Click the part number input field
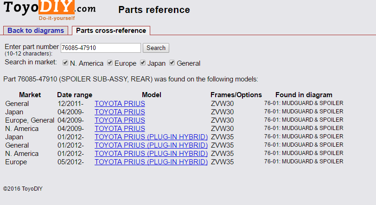Screen dimensions: 376x205 101,48
